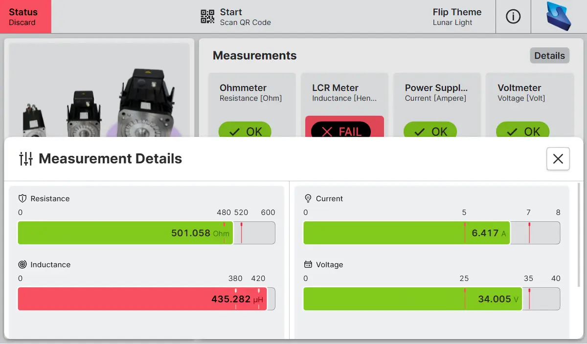
Task: Click the Measurement Details sliders icon
Action: 25,159
